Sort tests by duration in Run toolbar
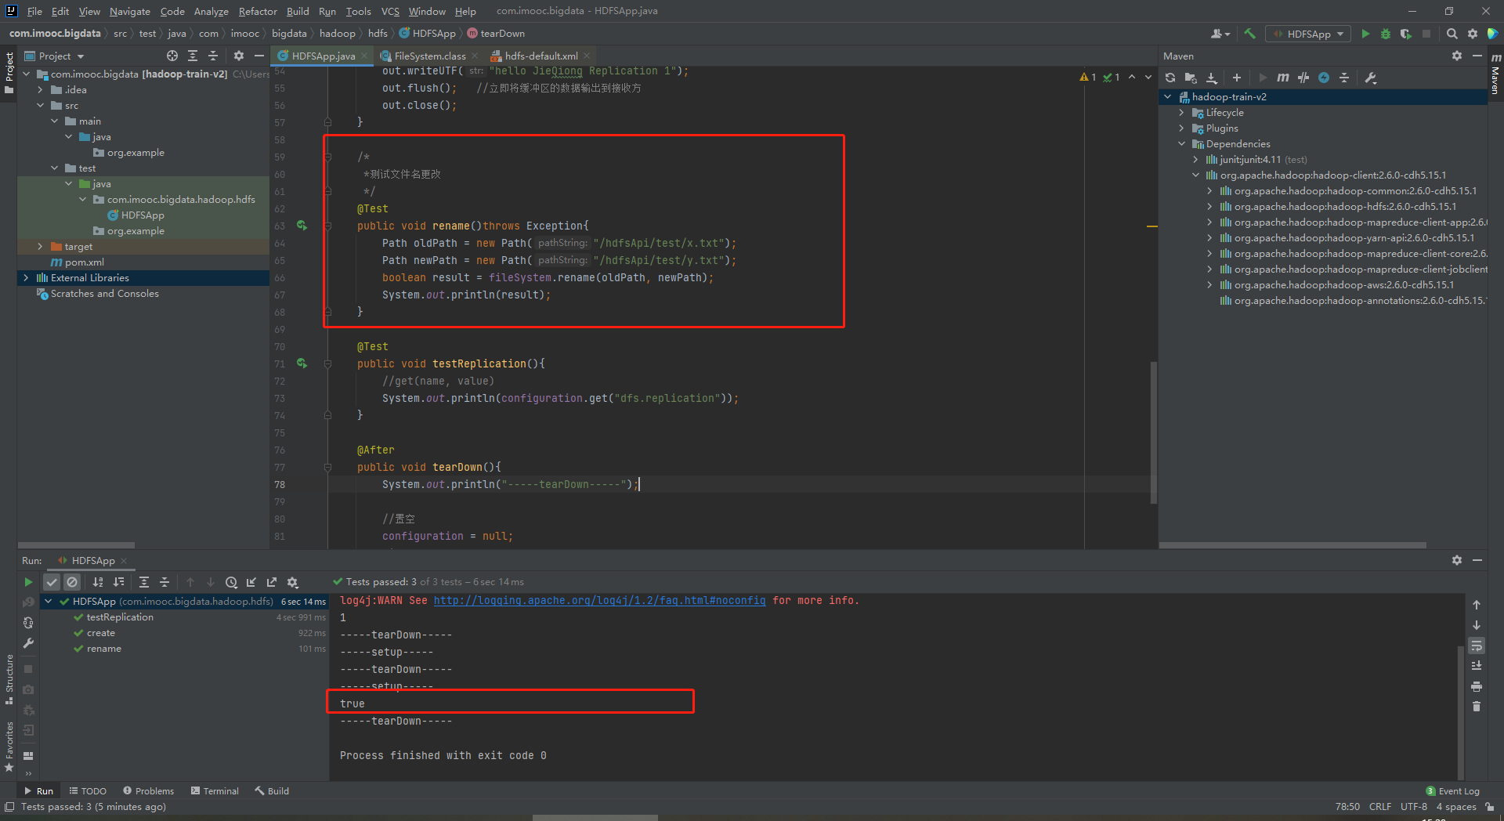The image size is (1504, 821). coord(118,582)
